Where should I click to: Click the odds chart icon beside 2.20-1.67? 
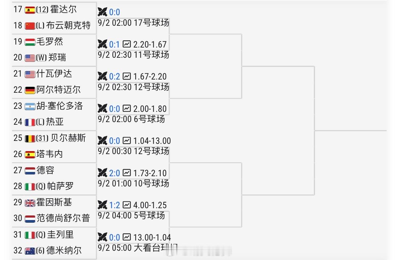pyautogui.click(x=127, y=44)
